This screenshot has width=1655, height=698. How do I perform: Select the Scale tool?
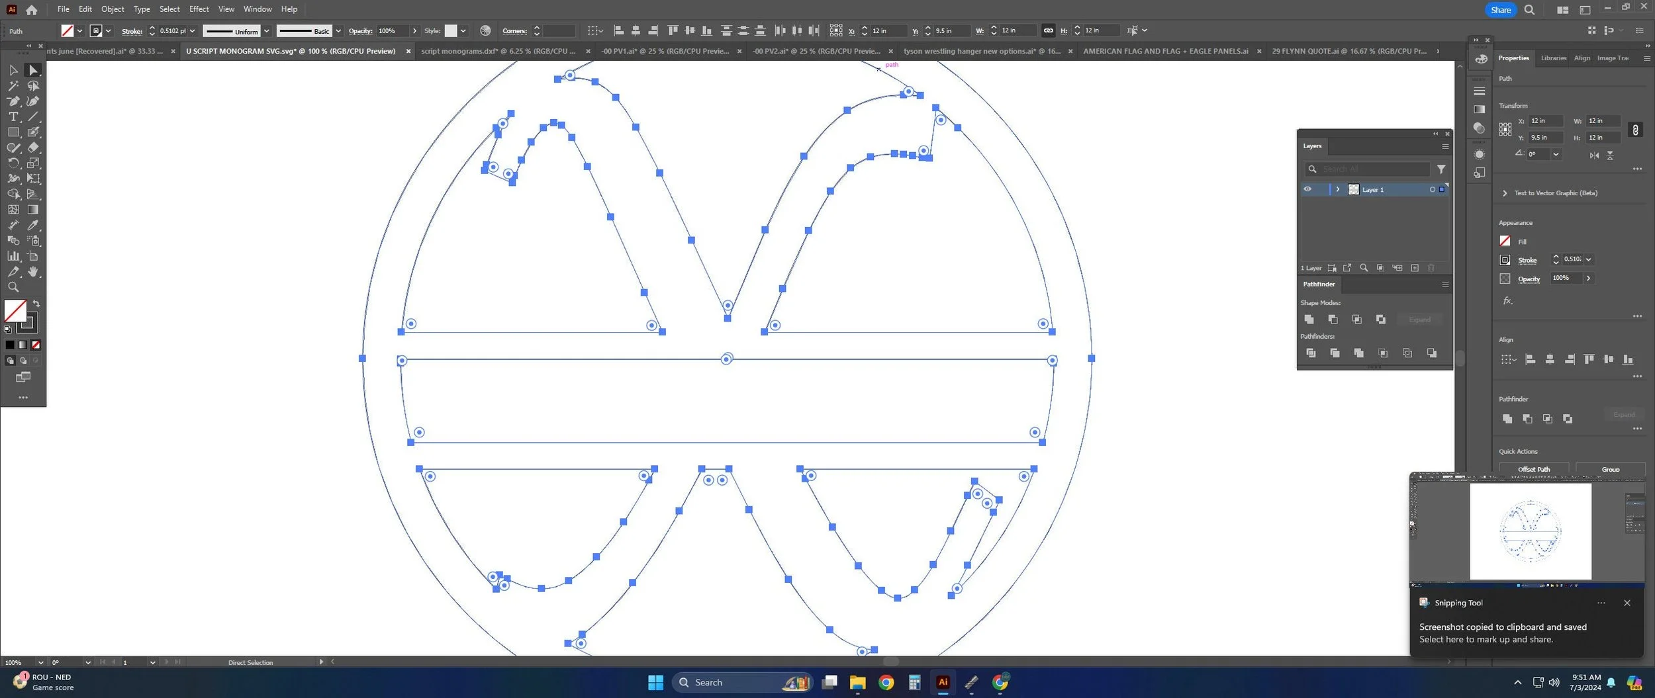pos(33,163)
